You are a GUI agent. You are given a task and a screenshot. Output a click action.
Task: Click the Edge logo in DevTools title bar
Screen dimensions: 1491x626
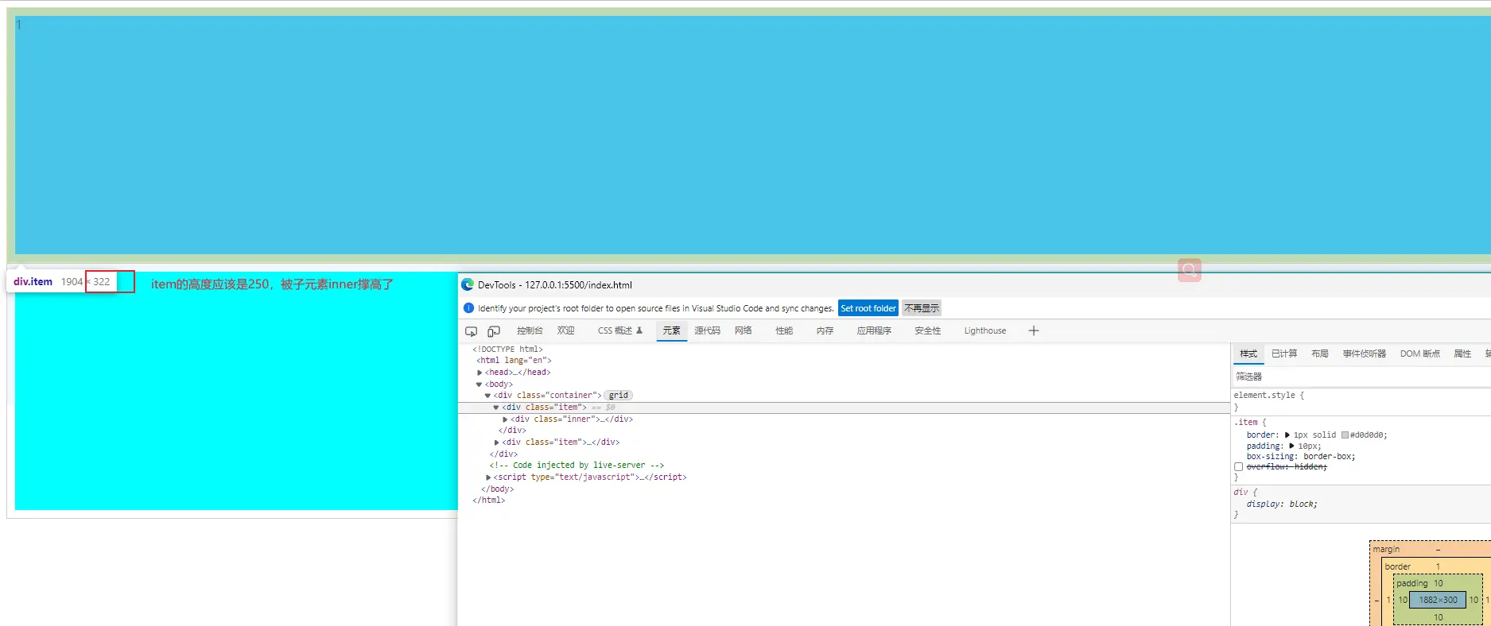(x=468, y=284)
